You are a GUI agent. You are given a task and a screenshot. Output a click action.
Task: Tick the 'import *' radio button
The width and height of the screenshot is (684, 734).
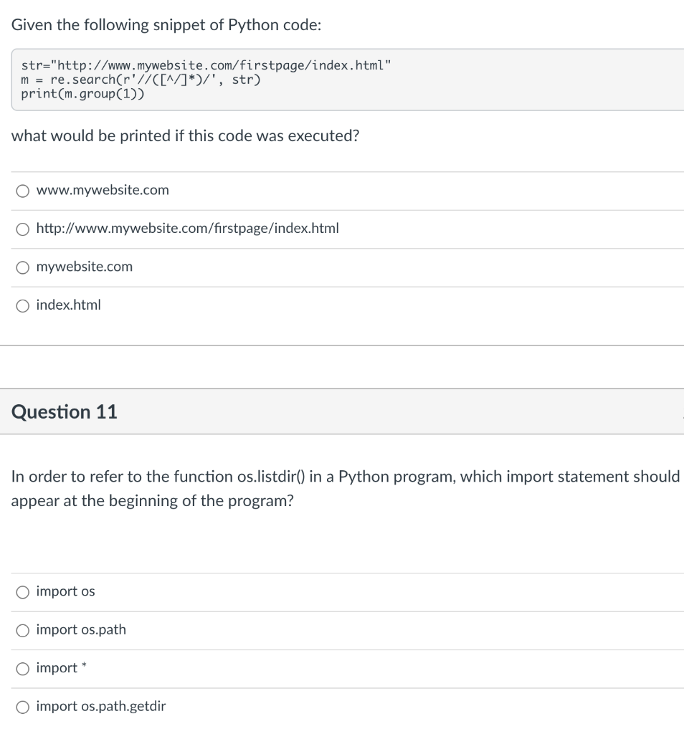(24, 669)
